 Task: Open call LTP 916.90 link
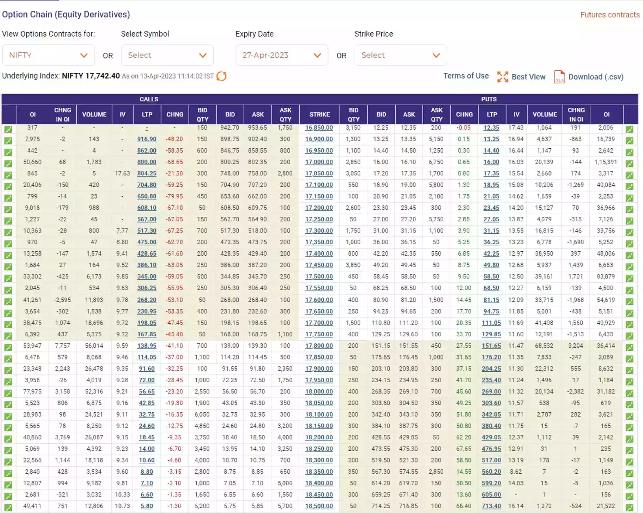(x=147, y=139)
